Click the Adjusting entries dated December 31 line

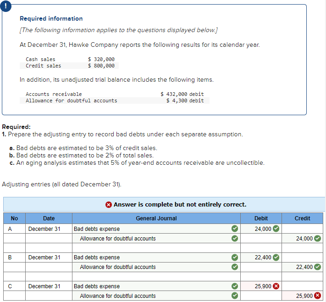click(61, 185)
